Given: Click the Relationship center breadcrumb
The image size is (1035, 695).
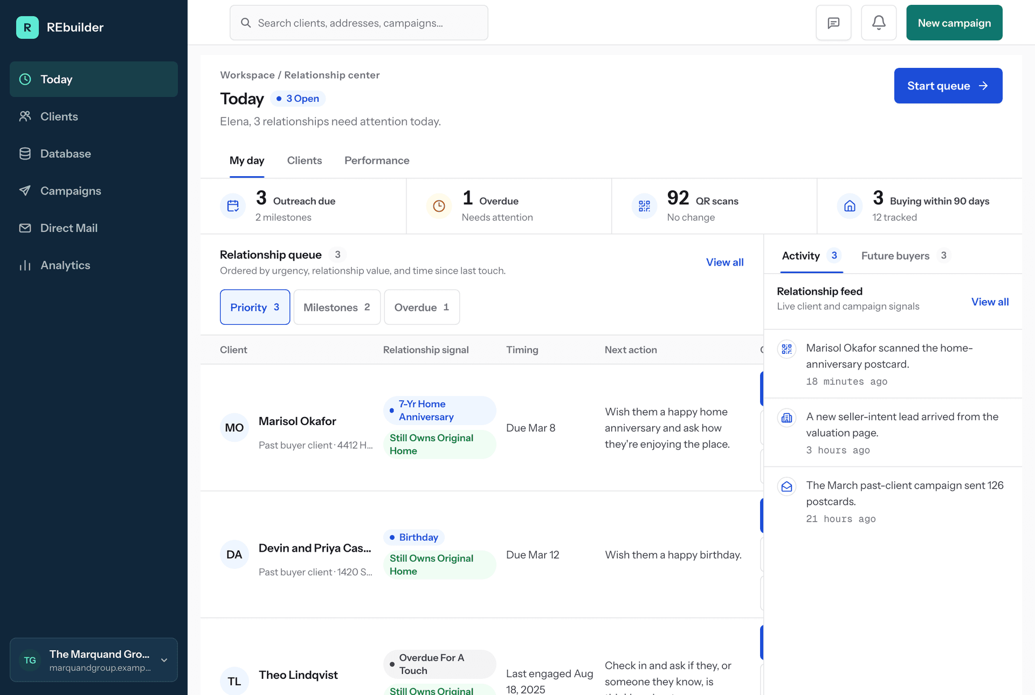Looking at the screenshot, I should tap(332, 75).
